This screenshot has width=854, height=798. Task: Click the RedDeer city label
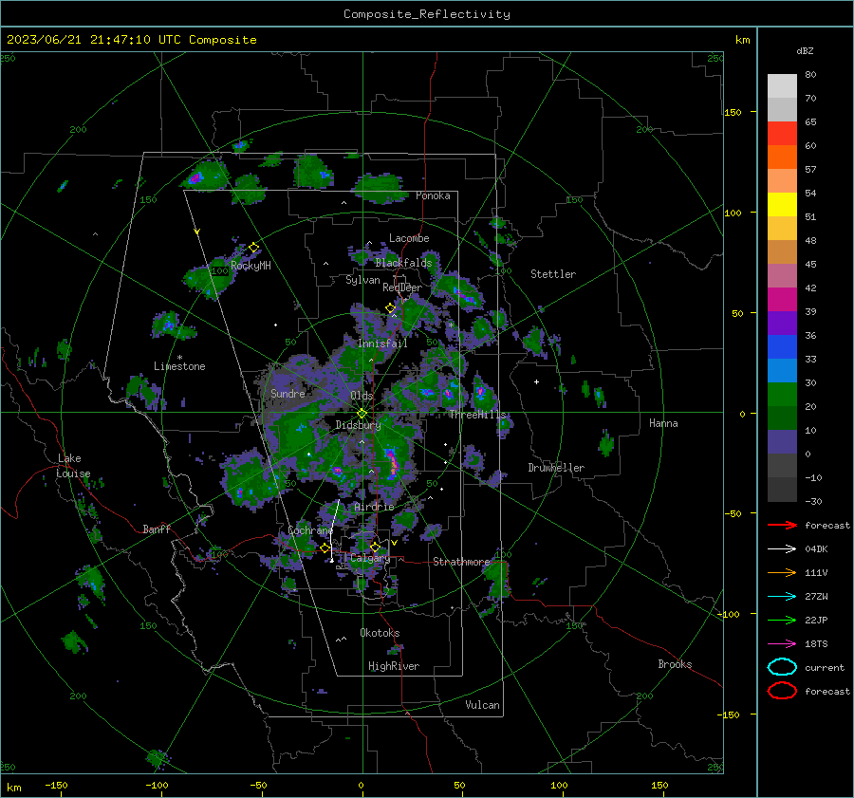402,288
